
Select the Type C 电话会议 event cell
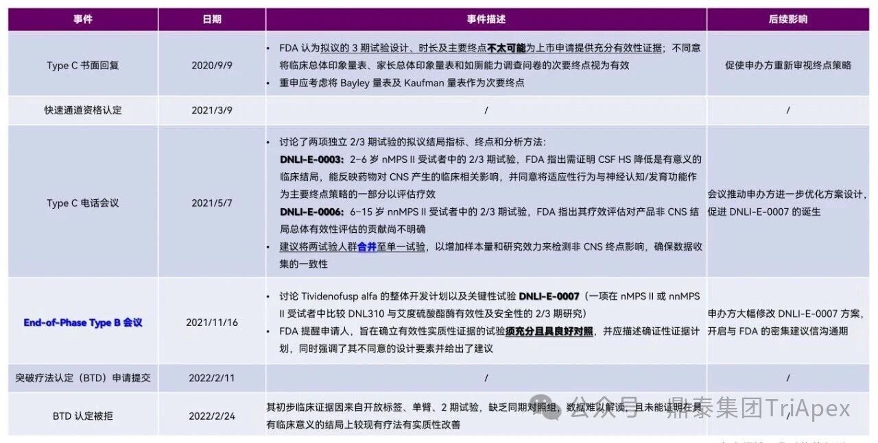83,203
